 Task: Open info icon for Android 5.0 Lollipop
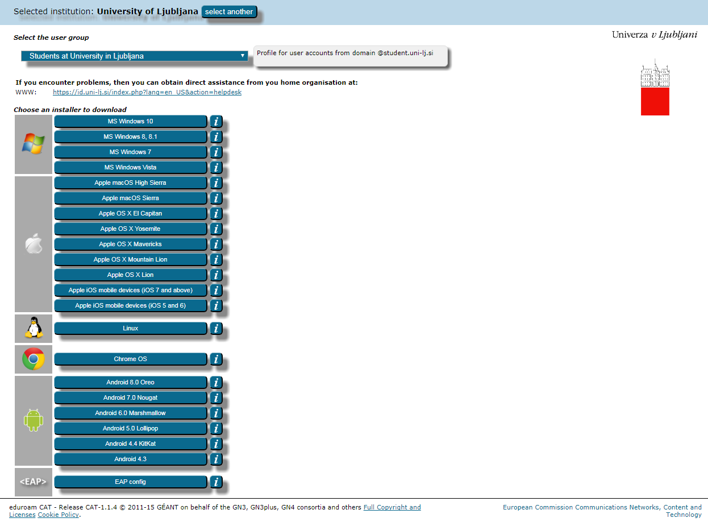[216, 429]
